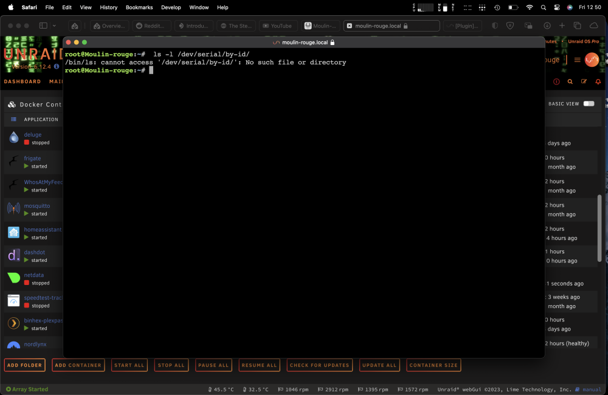Open Safari Develop menu
The image size is (608, 395).
coord(171,7)
